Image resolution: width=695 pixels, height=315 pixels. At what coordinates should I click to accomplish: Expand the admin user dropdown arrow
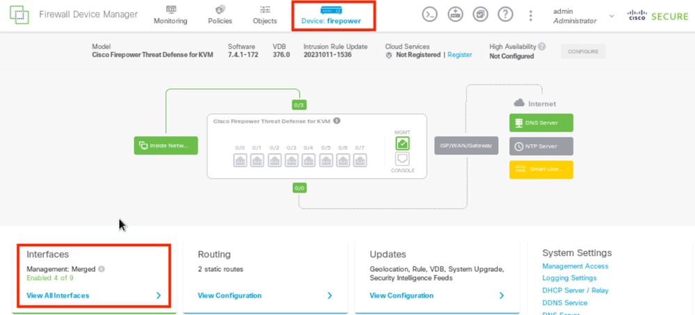pyautogui.click(x=612, y=16)
